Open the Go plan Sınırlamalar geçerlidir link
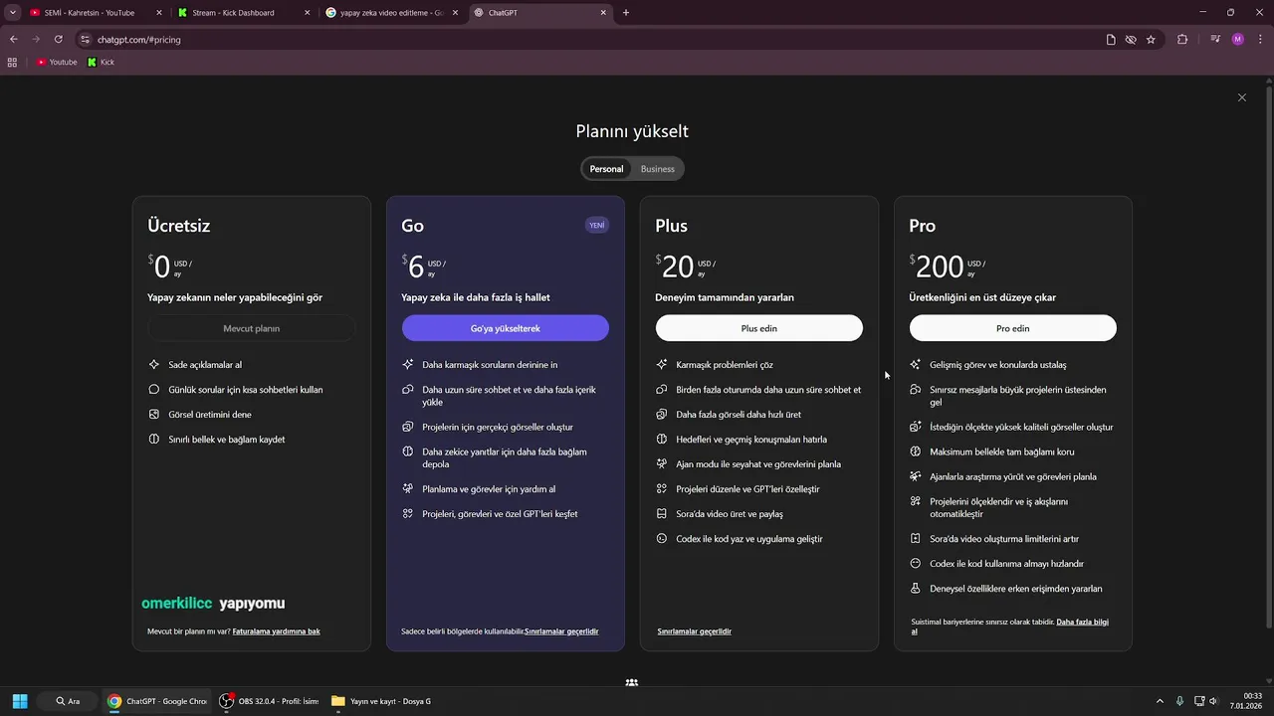 (562, 631)
